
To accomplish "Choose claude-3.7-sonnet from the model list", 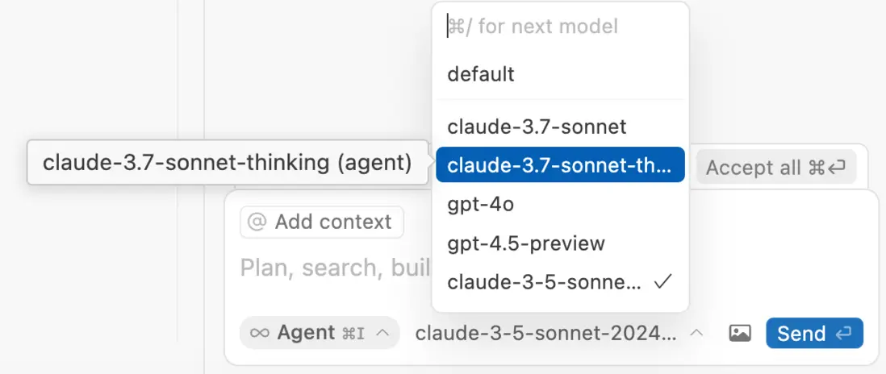I will (x=537, y=127).
